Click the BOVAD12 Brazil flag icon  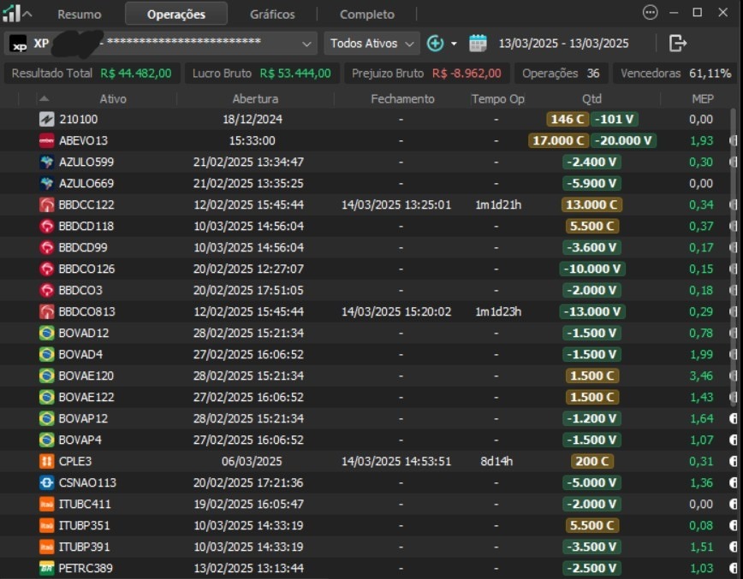click(47, 333)
